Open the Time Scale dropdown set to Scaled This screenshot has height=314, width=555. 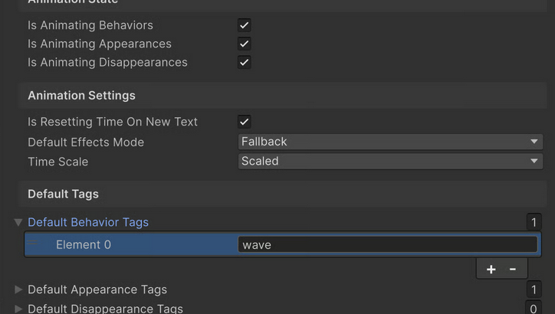pos(389,162)
